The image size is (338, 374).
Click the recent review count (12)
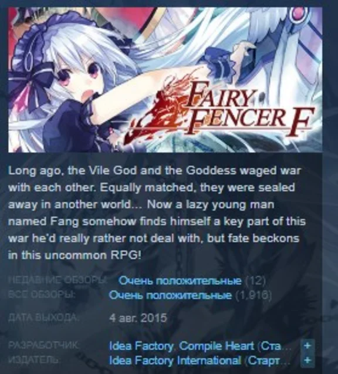[x=255, y=281]
